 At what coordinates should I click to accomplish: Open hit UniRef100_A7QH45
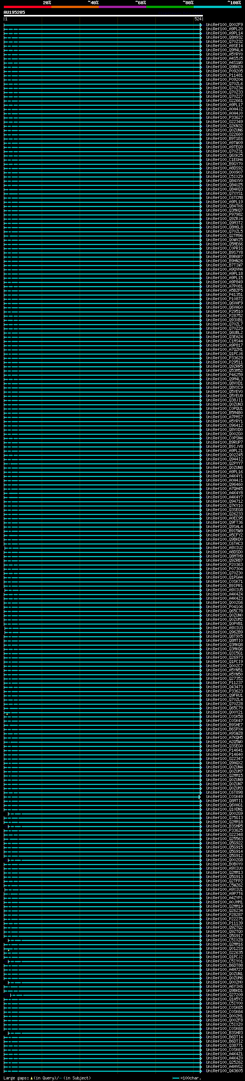[x=224, y=489]
